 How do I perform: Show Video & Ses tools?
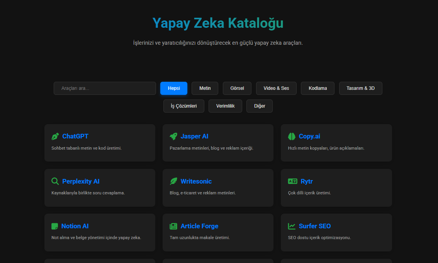click(x=276, y=88)
